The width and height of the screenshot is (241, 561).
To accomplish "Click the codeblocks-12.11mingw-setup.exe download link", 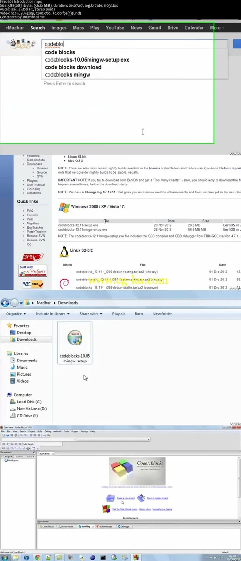I will 82,229.
